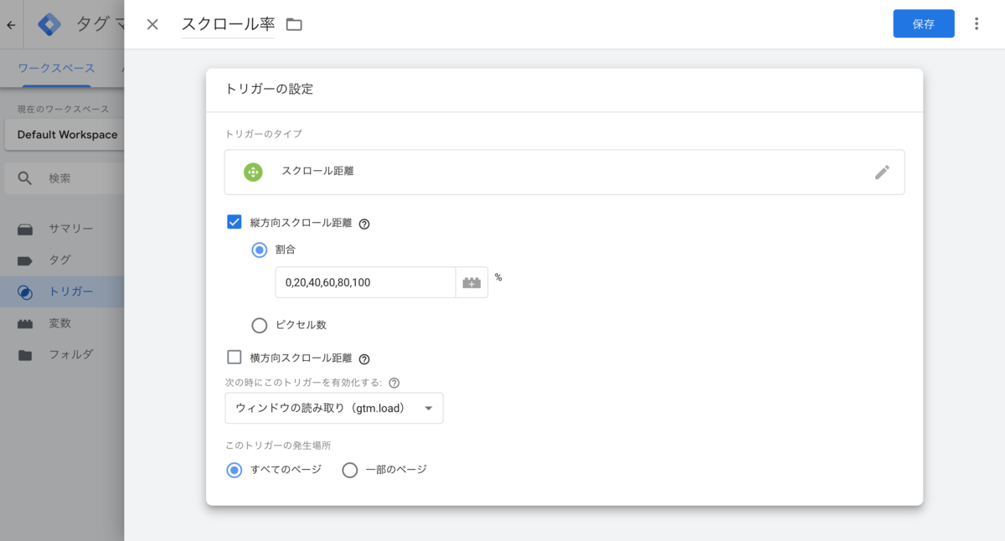Screen dimensions: 1005x541
Task: Select the 一部のページ radio button
Action: point(349,470)
